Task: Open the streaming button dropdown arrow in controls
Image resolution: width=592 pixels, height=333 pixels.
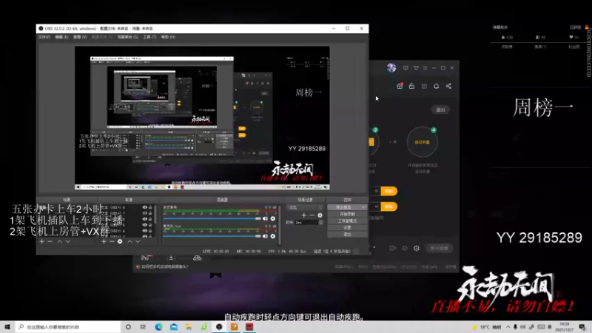Action: click(363, 207)
